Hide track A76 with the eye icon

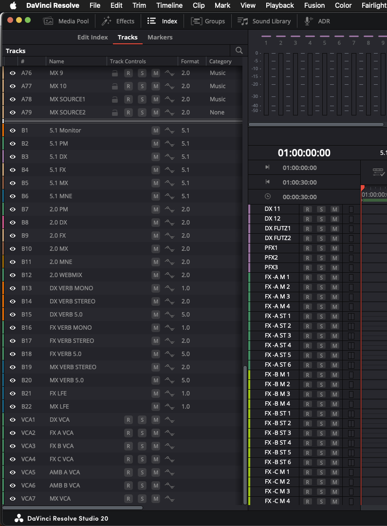pyautogui.click(x=12, y=73)
